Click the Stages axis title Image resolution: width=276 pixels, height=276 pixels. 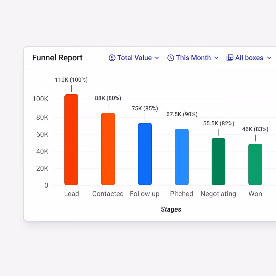click(171, 210)
